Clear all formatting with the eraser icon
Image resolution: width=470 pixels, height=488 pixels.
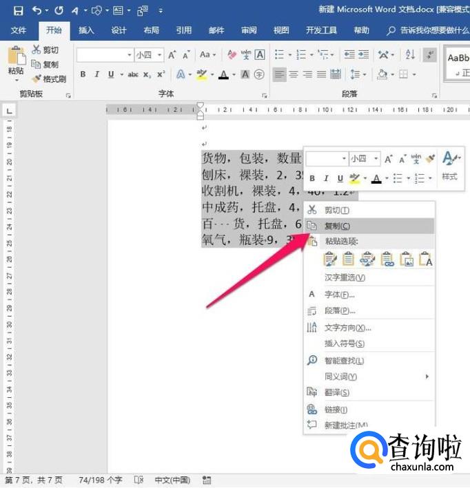coord(232,55)
